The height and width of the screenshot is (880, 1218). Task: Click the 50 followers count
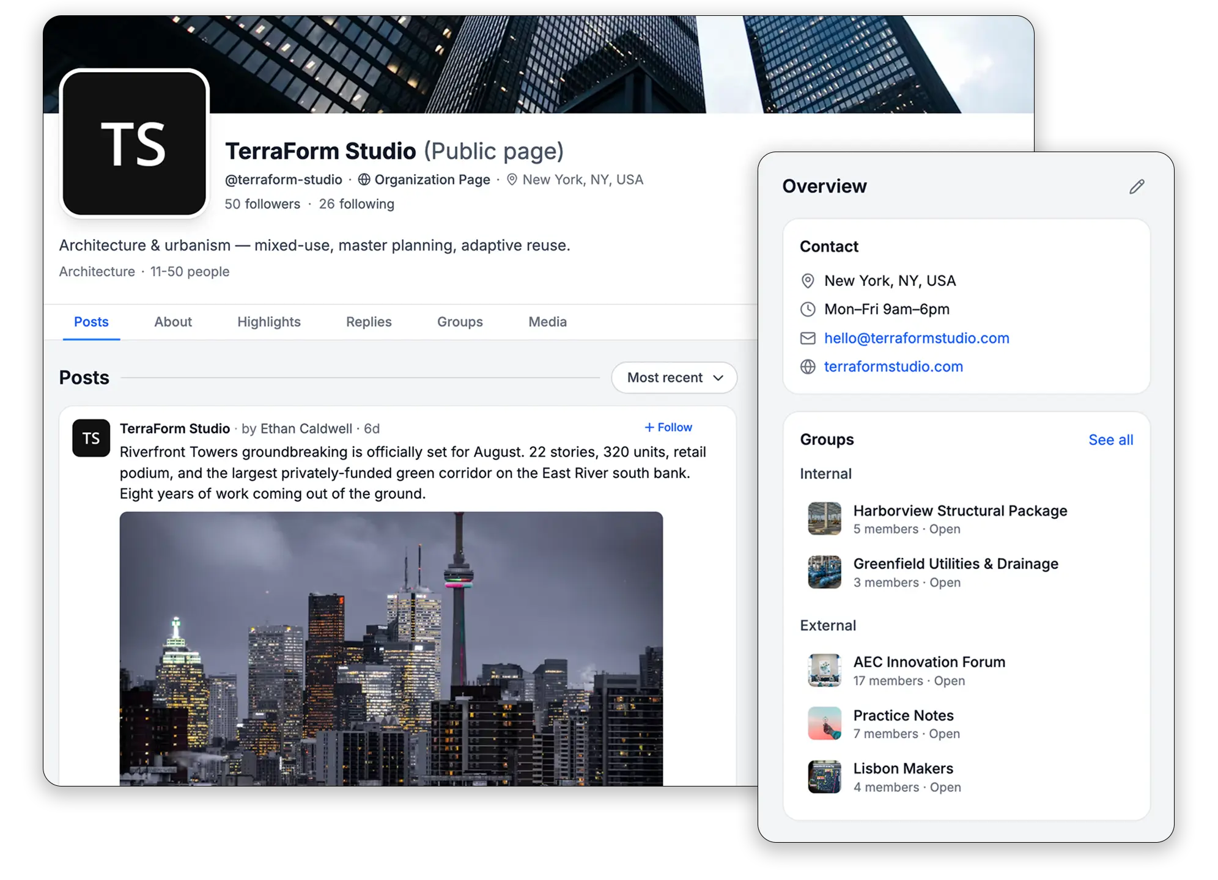(262, 204)
